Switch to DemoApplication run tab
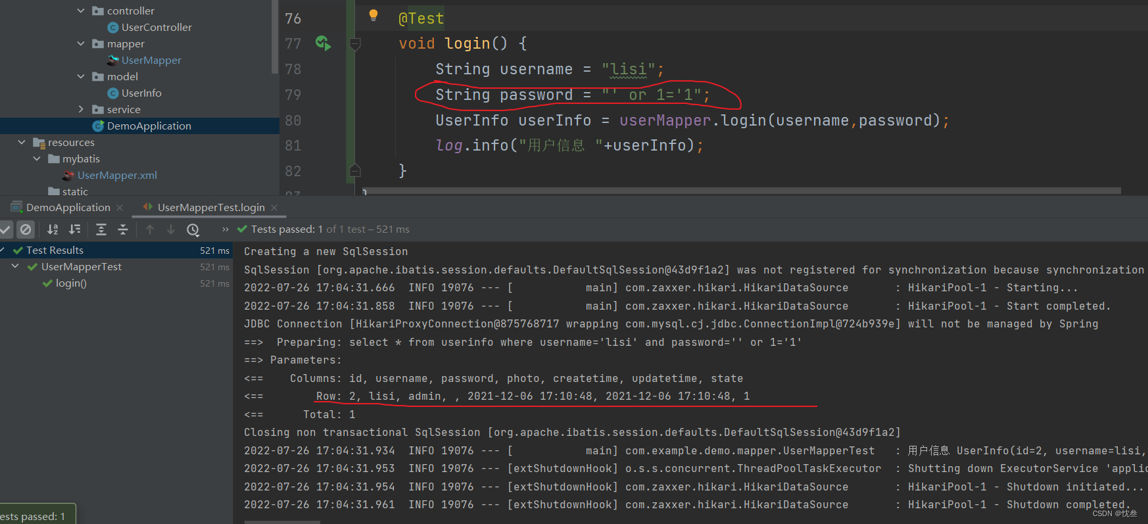Image resolution: width=1148 pixels, height=524 pixels. (x=68, y=207)
